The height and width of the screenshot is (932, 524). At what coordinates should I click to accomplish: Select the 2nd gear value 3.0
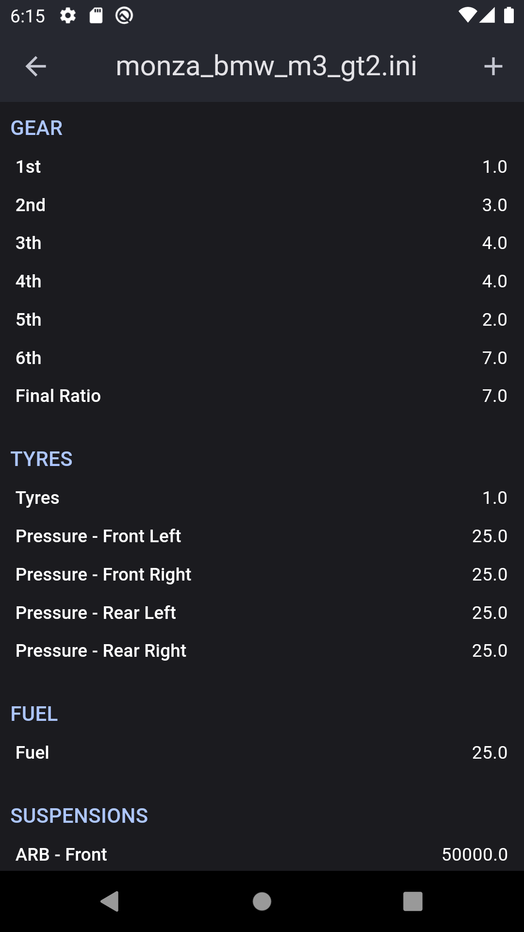(x=494, y=205)
